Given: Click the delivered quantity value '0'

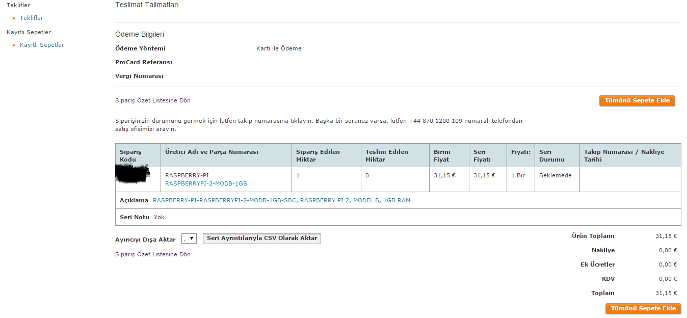Looking at the screenshot, I should coord(367,175).
